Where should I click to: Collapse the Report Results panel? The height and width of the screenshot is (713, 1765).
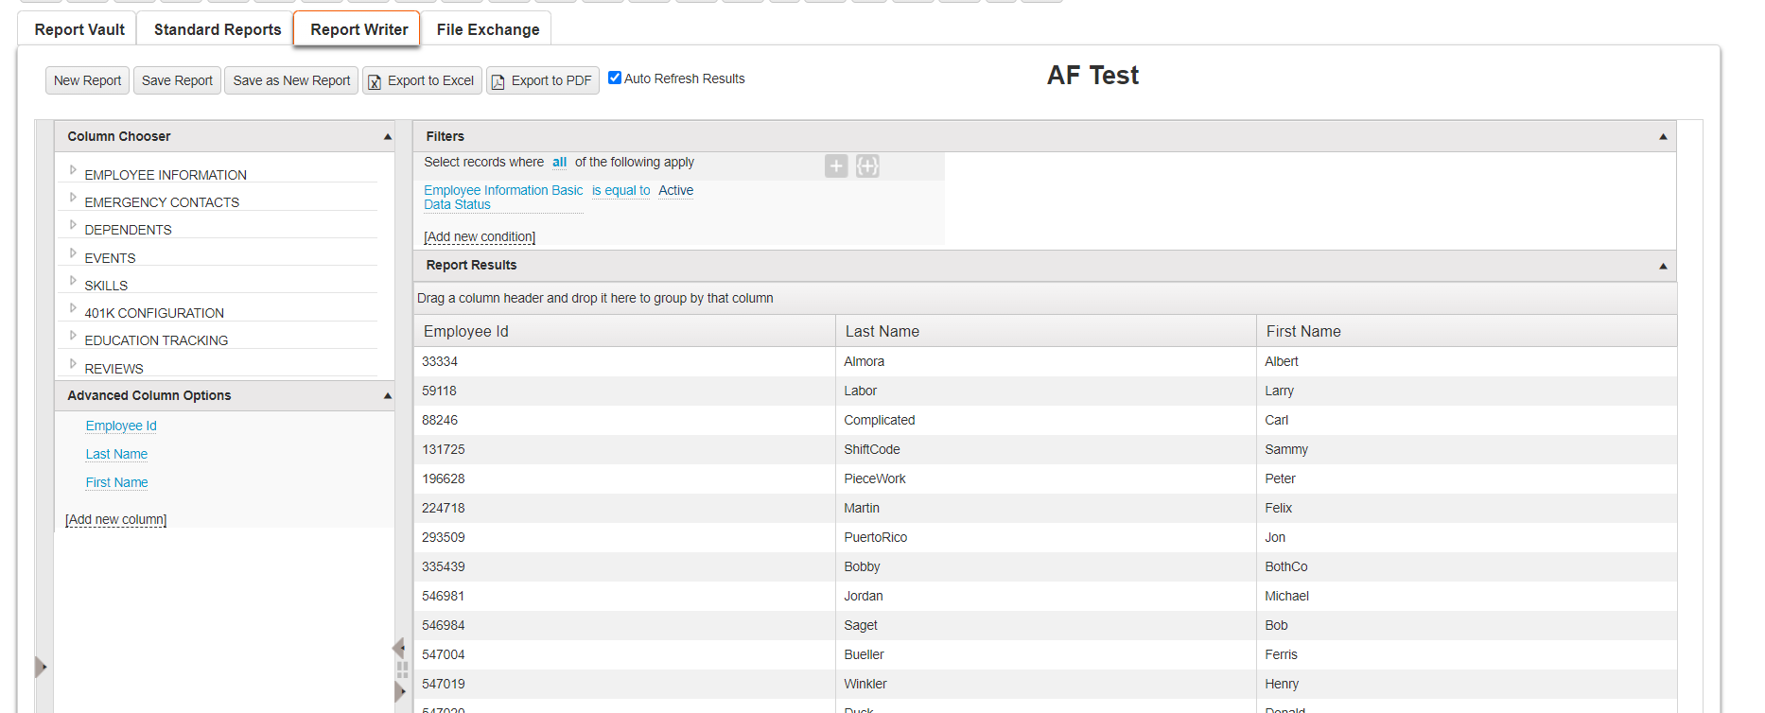pyautogui.click(x=1663, y=267)
